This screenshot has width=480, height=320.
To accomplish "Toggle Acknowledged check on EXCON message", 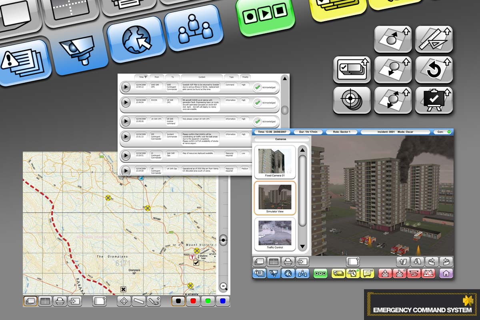I will point(258,103).
